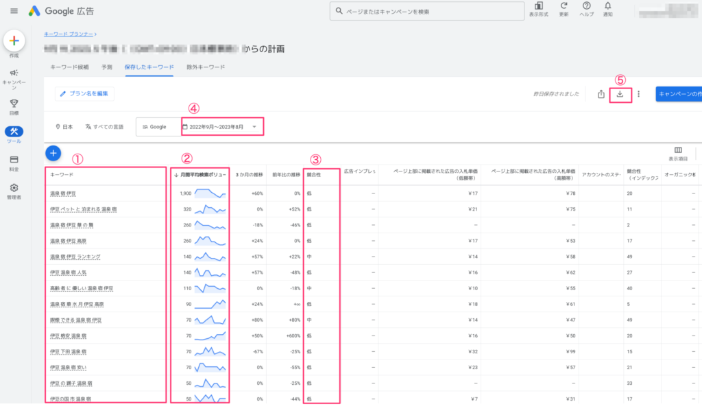Click keyword 伊豆 ペット と 泊まれる 温泉 宿

83,209
